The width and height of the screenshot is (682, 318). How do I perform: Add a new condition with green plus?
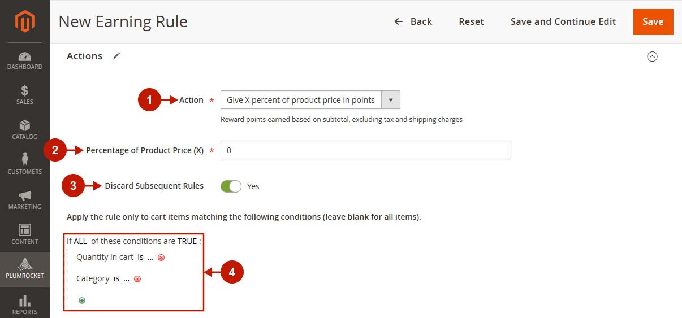point(82,300)
